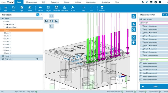
Task: Click the color palette icon in viewport
Action: tap(134, 43)
